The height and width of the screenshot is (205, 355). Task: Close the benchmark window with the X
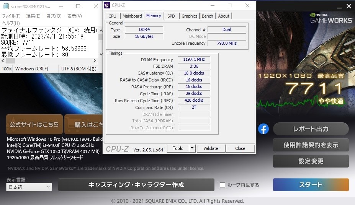[349, 6]
